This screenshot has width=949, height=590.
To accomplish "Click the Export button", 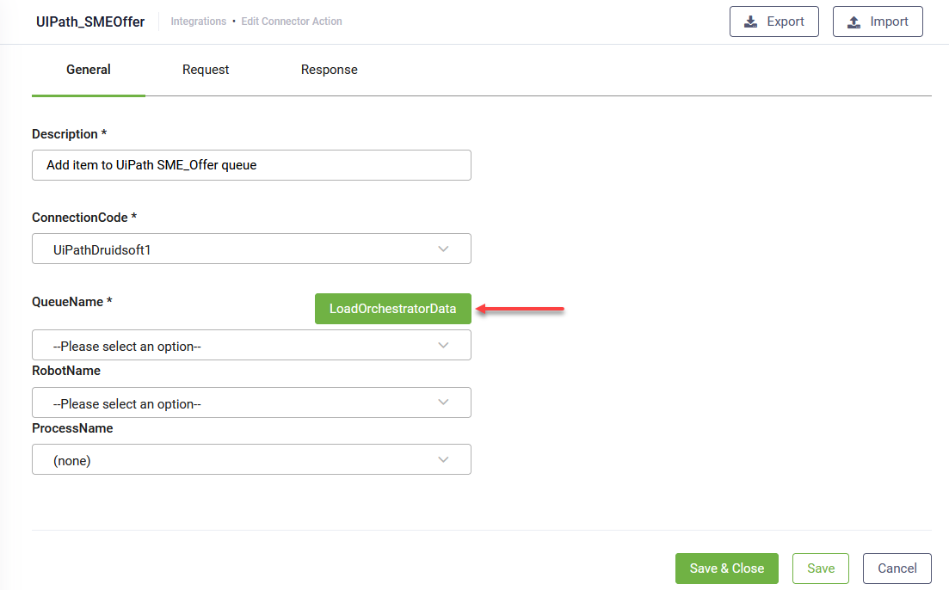I will pos(773,22).
